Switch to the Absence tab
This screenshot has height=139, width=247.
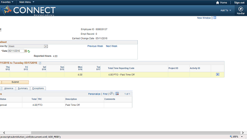[8, 88]
